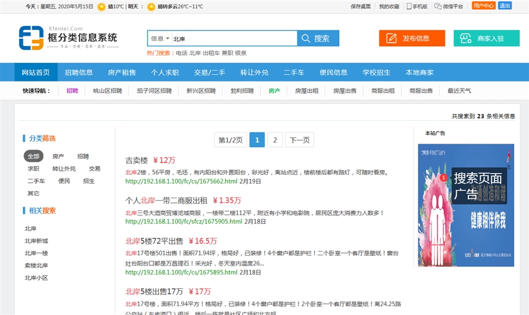Click the 下一页 next page button
The image size is (529, 315).
(299, 140)
